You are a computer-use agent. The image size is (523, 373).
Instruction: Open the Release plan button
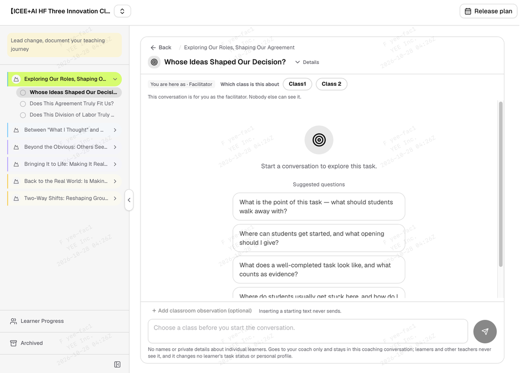(x=488, y=11)
